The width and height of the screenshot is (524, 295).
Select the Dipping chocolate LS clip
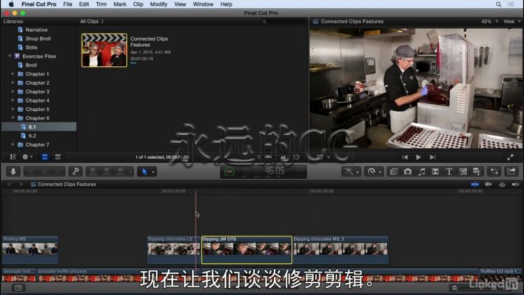point(174,250)
